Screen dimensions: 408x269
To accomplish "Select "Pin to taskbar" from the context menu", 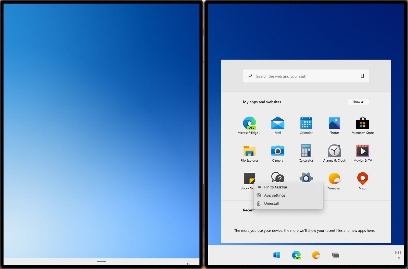I will (x=276, y=187).
